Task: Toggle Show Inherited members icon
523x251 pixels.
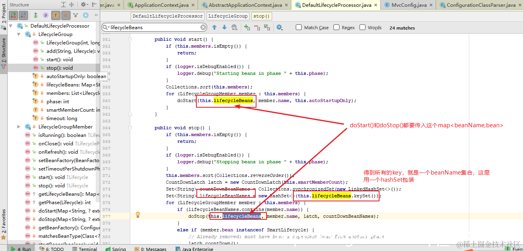Action: 36,15
